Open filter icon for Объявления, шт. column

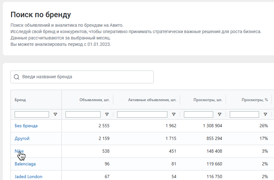[x=107, y=114]
